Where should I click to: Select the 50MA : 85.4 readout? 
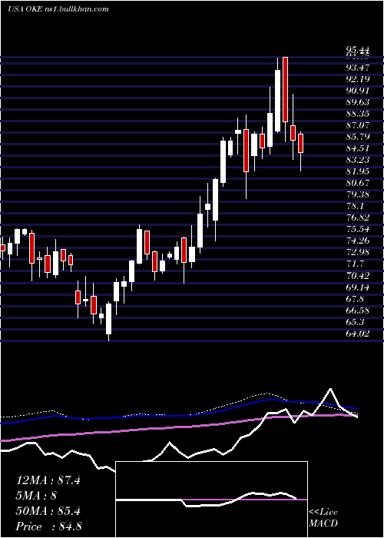point(48,511)
